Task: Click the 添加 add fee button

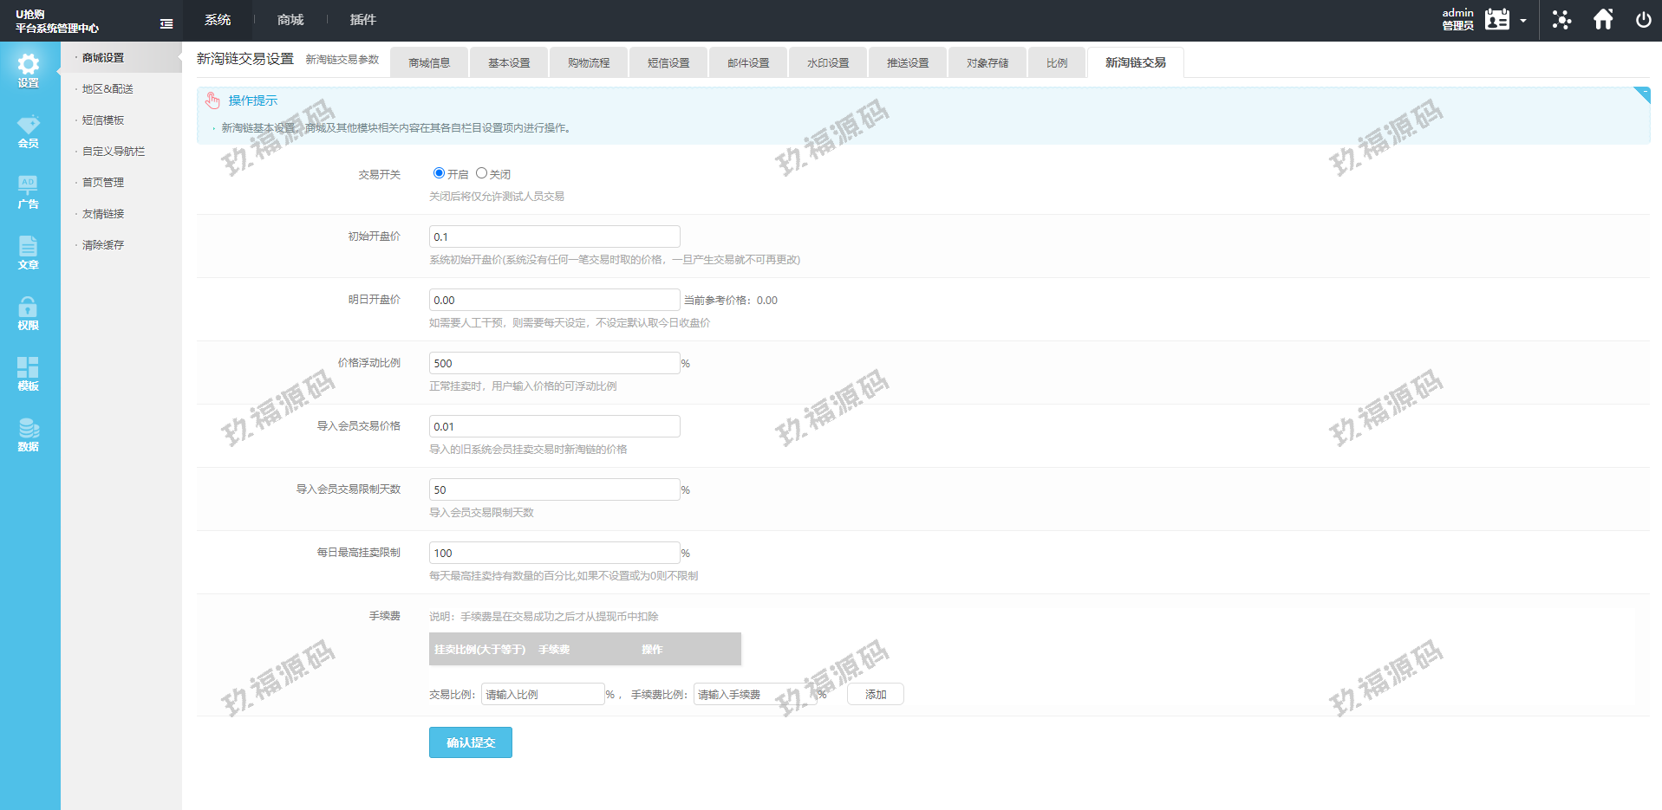Action: tap(875, 695)
